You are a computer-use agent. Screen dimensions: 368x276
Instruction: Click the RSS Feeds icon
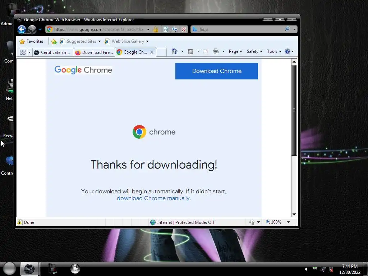tap(190, 52)
